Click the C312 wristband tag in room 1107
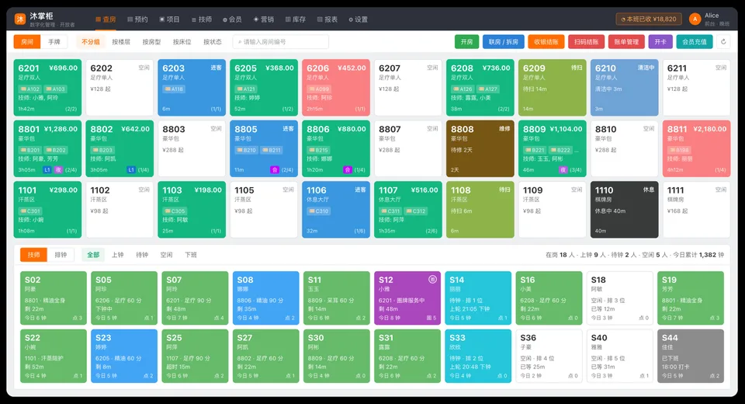Viewport: 745px width, 404px height. coord(416,211)
